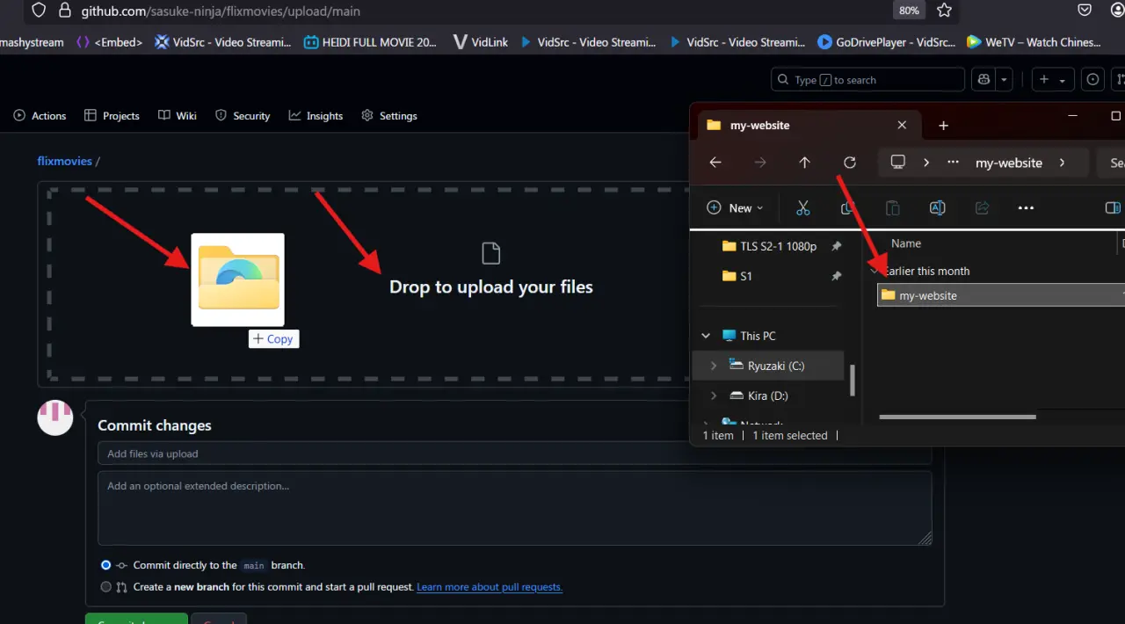The height and width of the screenshot is (624, 1125).
Task: Click the 'Add files via upload' commit message field
Action: click(514, 453)
